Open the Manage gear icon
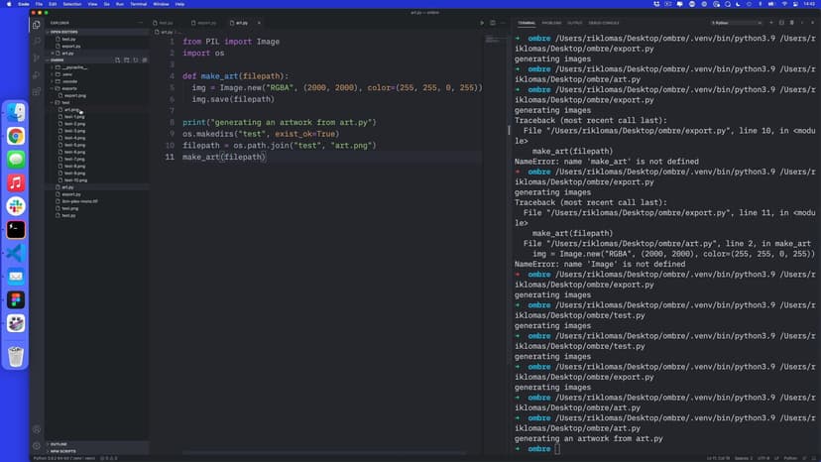This screenshot has width=821, height=462. click(37, 446)
